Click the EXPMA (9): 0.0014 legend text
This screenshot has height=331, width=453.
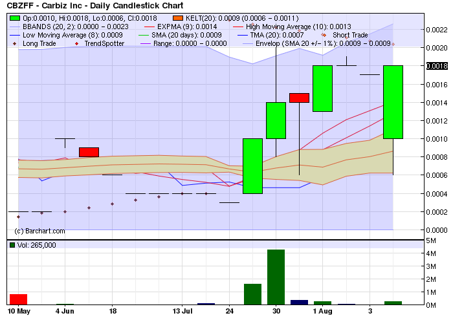(x=187, y=27)
